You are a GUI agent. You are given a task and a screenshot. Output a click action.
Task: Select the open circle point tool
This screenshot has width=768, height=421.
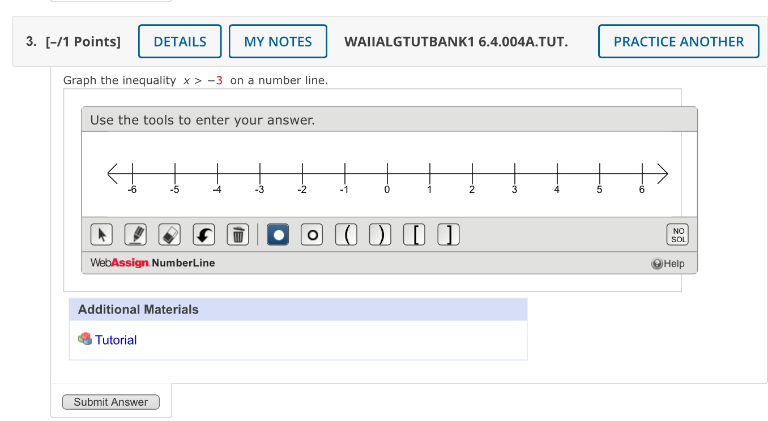312,234
